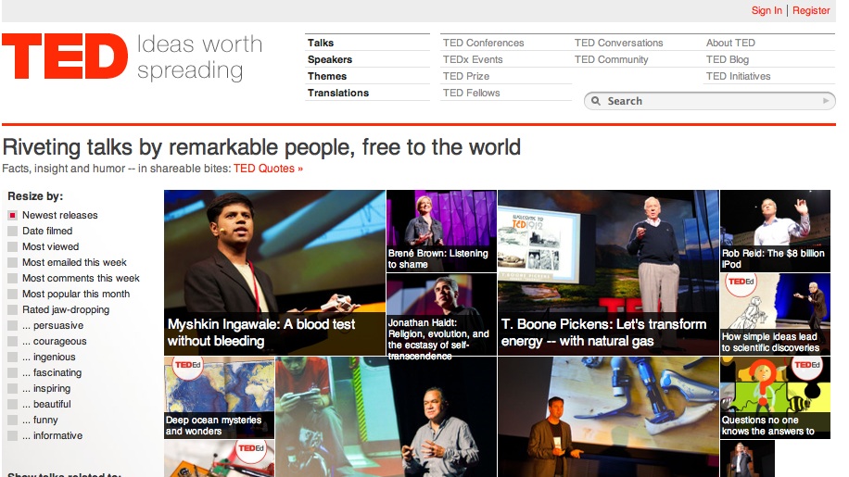The width and height of the screenshot is (849, 477).
Task: Select the courageous rating option
Action: (x=12, y=341)
